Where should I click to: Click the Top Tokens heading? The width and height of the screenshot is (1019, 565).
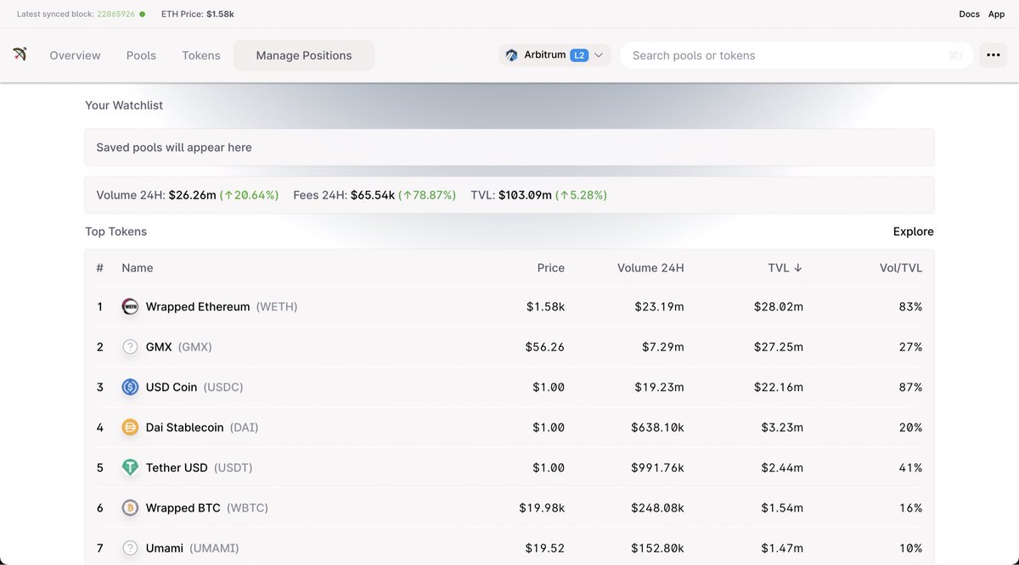point(115,232)
